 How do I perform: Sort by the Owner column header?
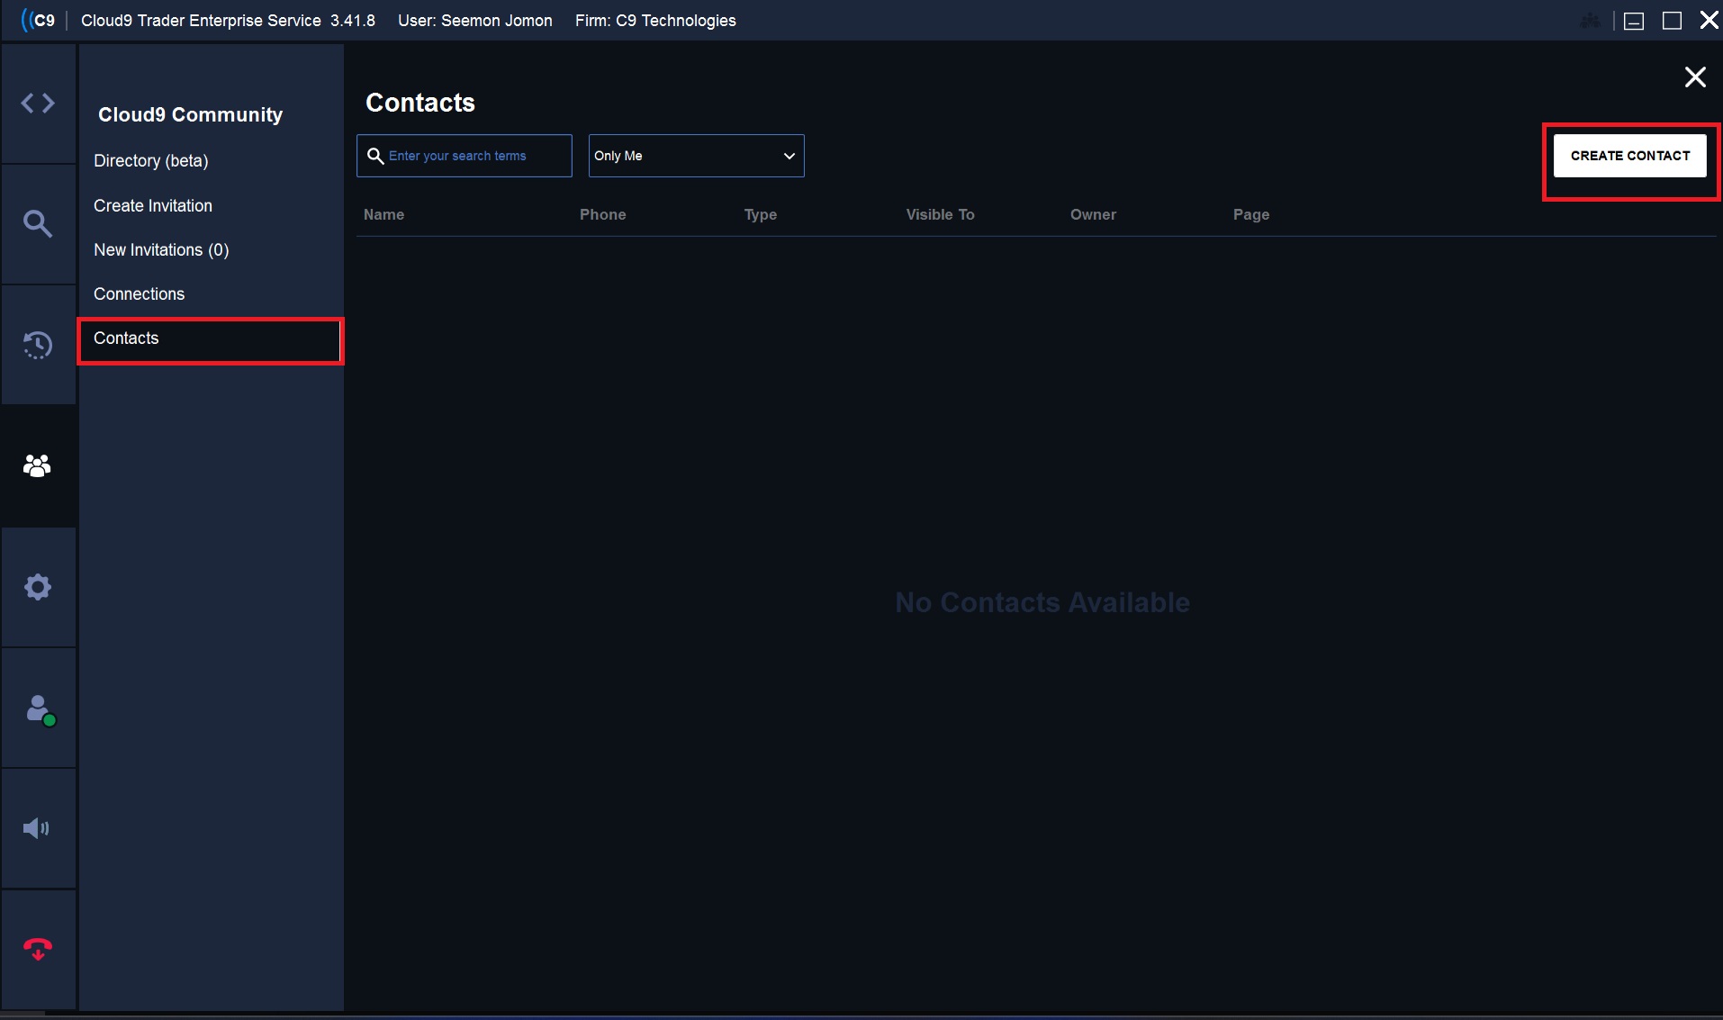[x=1093, y=214]
